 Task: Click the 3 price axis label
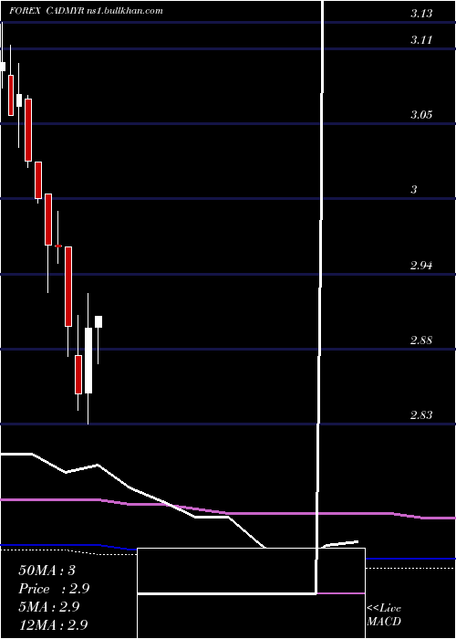point(414,190)
